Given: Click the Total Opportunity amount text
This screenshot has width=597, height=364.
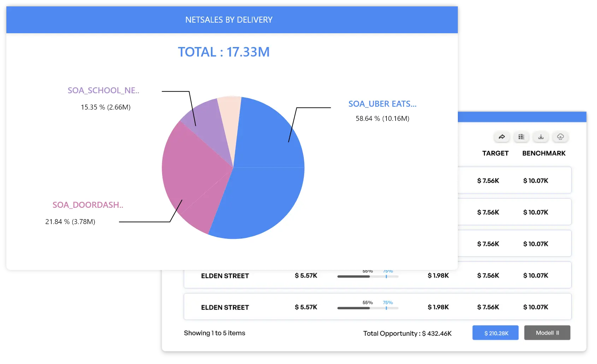Looking at the screenshot, I should click(407, 333).
